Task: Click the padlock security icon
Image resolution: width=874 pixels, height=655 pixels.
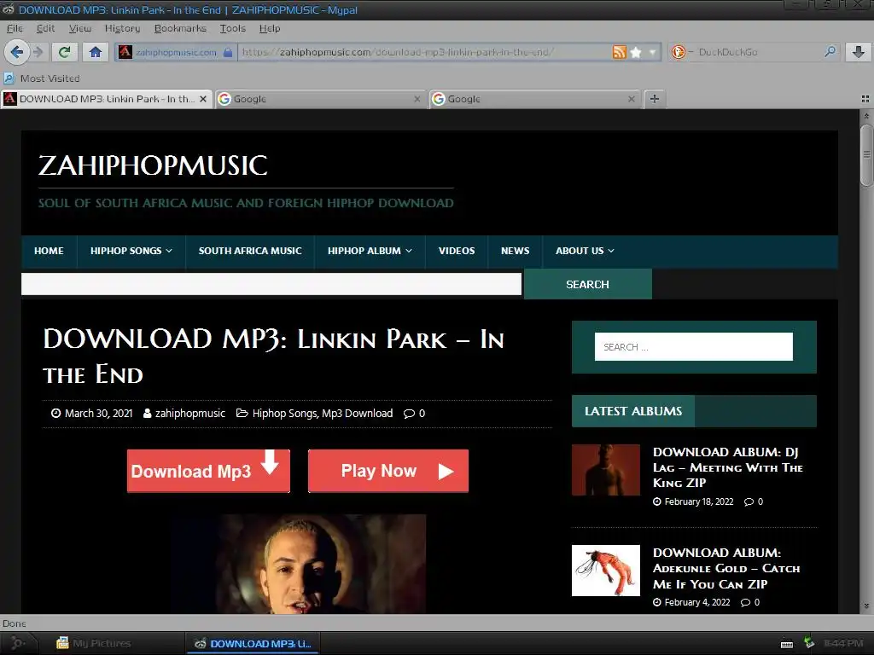Action: [227, 52]
